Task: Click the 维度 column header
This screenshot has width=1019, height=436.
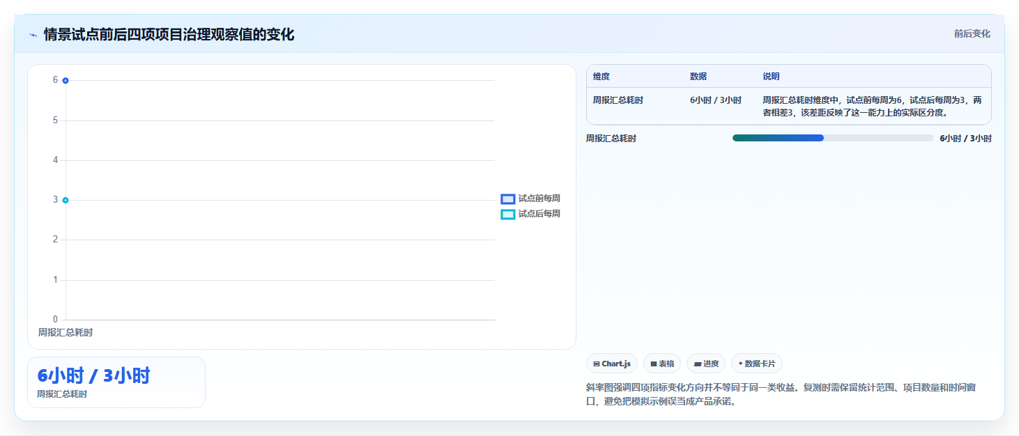Action: click(x=602, y=77)
